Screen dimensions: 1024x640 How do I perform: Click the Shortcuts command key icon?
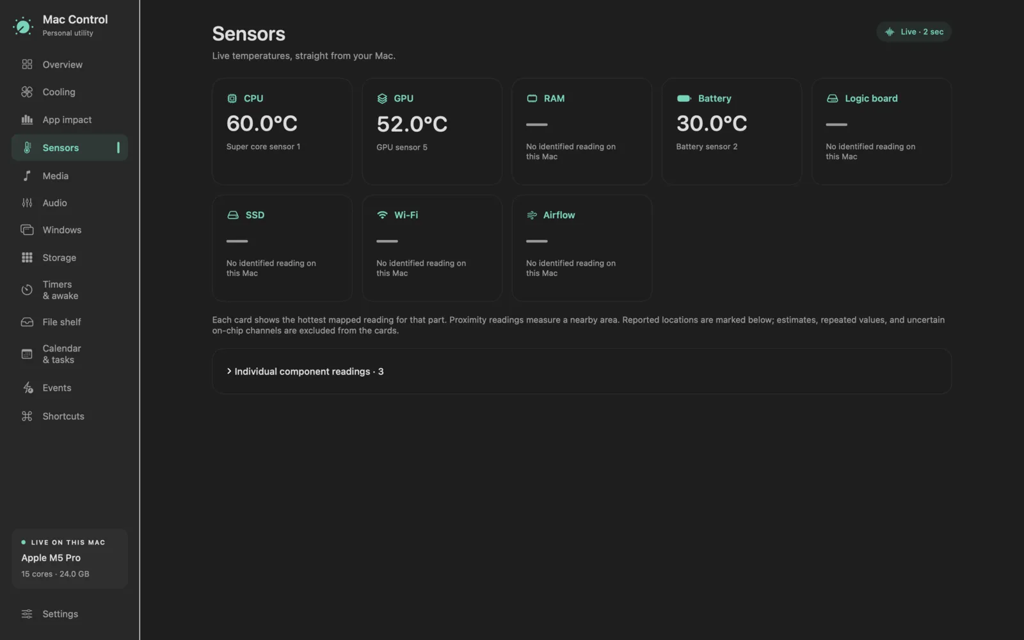27,416
